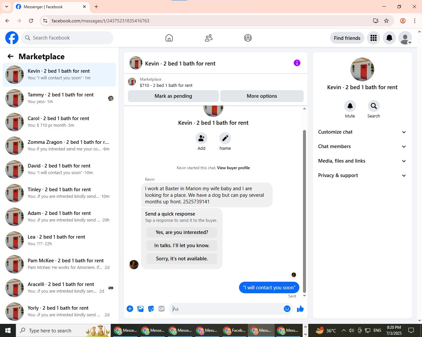View site information icon in address bar
Viewport: 422px width, 337px height.
tap(45, 21)
